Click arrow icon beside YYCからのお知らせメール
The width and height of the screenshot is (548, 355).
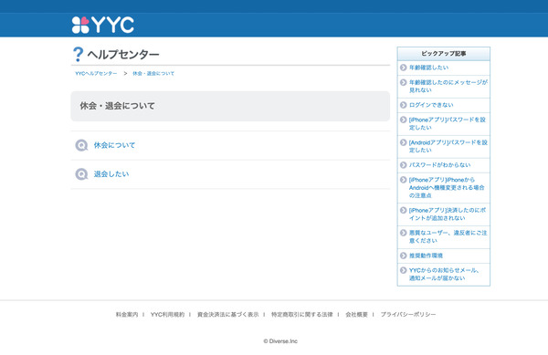tap(404, 270)
